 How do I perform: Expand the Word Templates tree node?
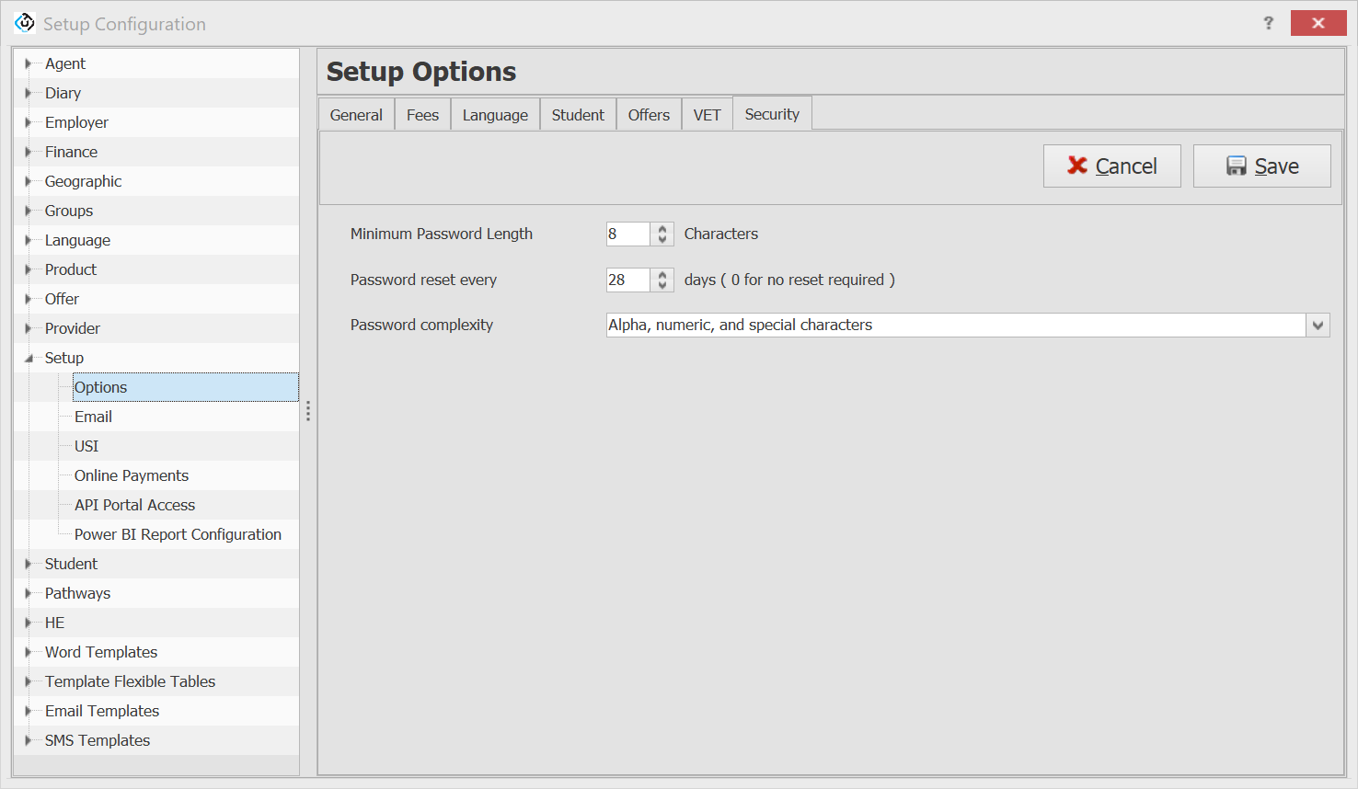[x=29, y=652]
